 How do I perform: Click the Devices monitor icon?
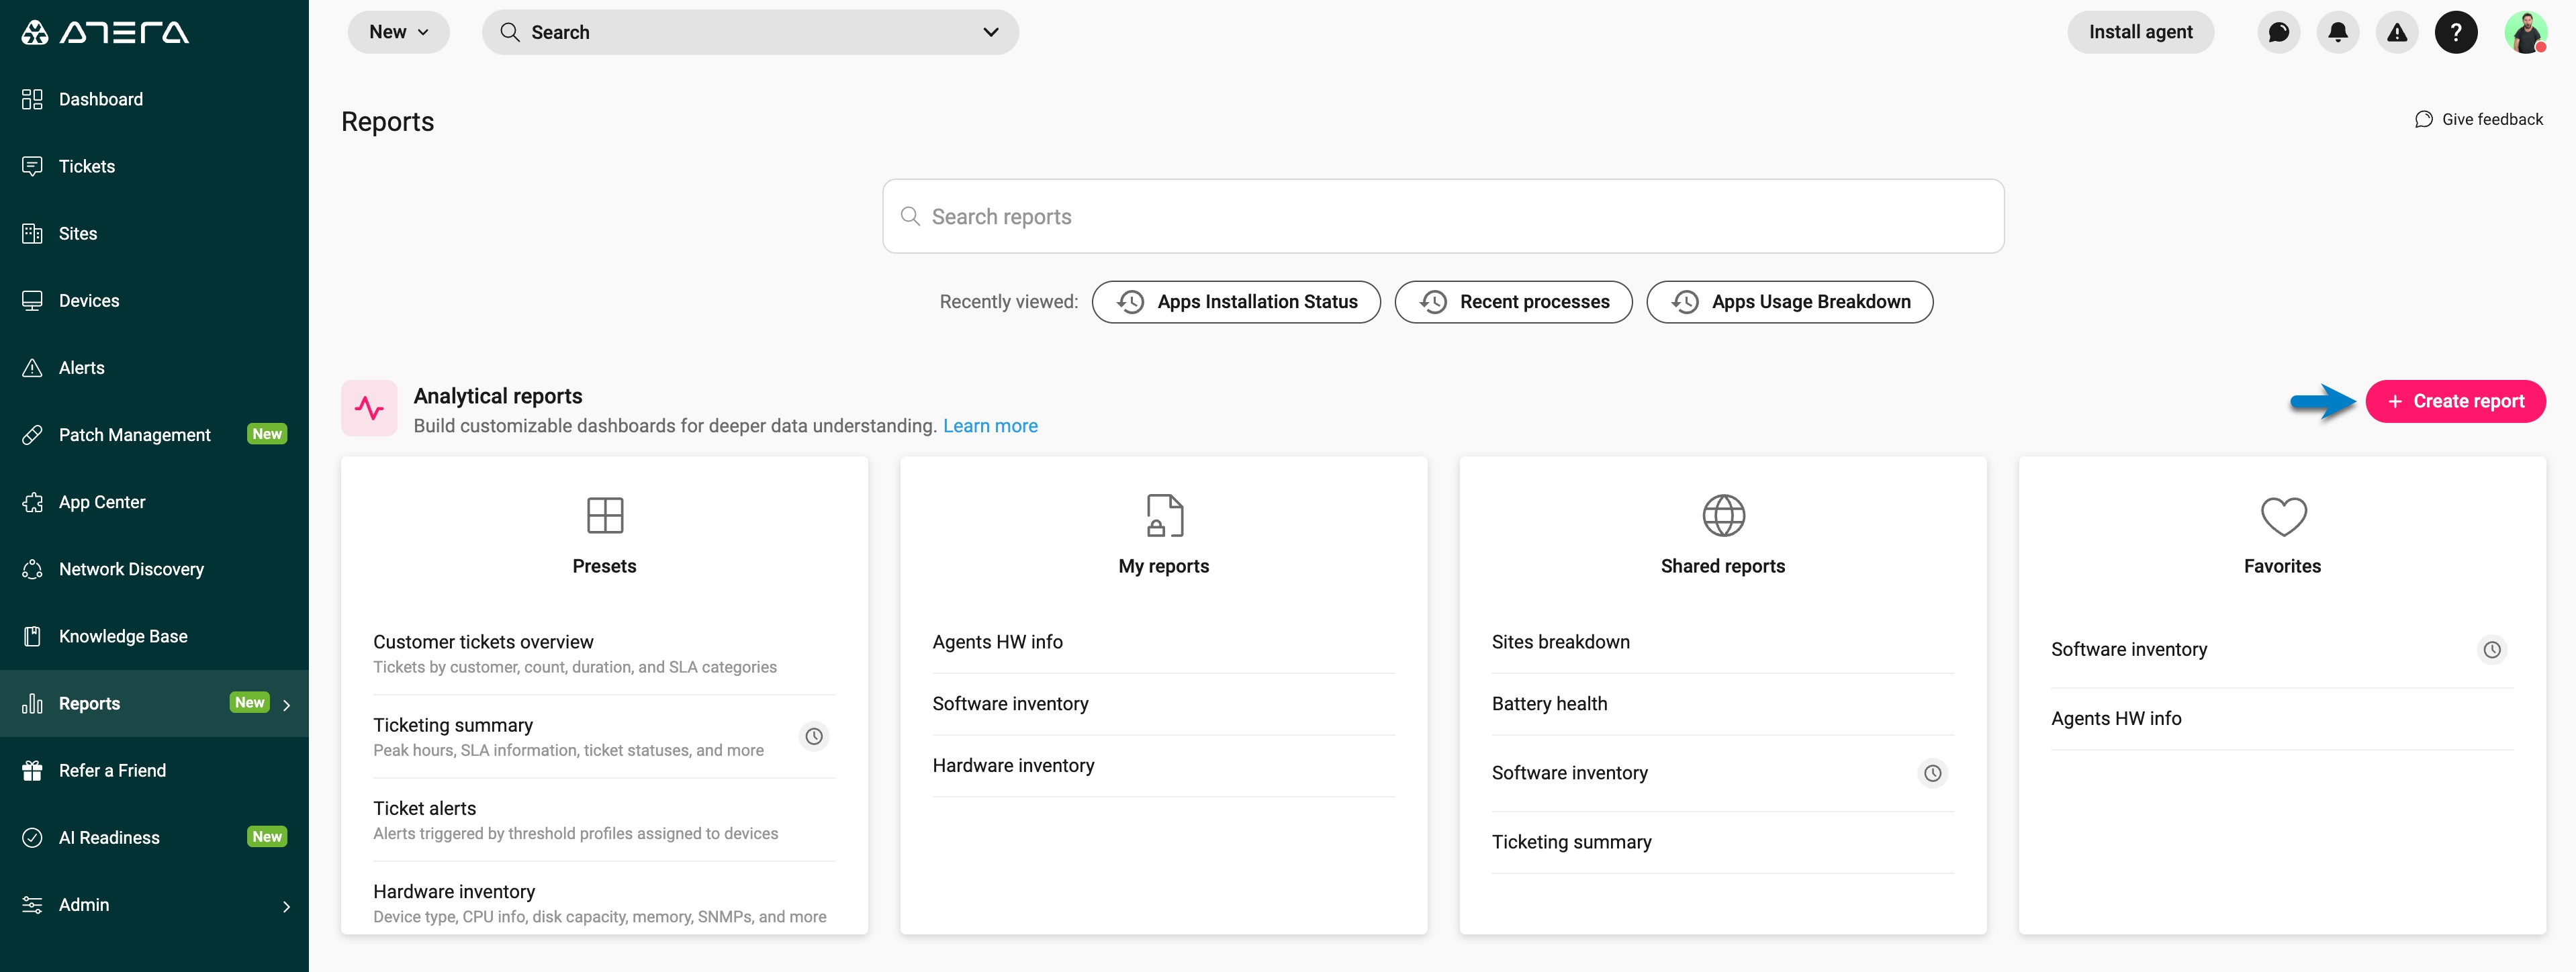(32, 300)
